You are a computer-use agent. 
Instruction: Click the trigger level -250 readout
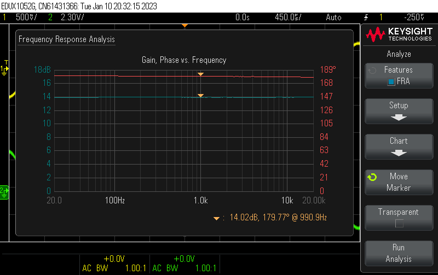pyautogui.click(x=414, y=17)
